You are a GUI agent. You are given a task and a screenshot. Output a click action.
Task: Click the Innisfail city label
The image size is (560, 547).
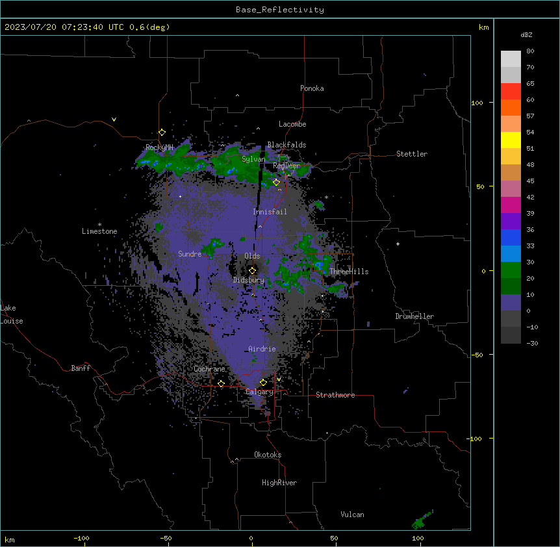tap(270, 212)
